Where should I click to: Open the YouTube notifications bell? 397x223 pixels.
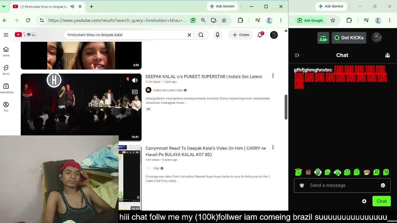click(260, 35)
